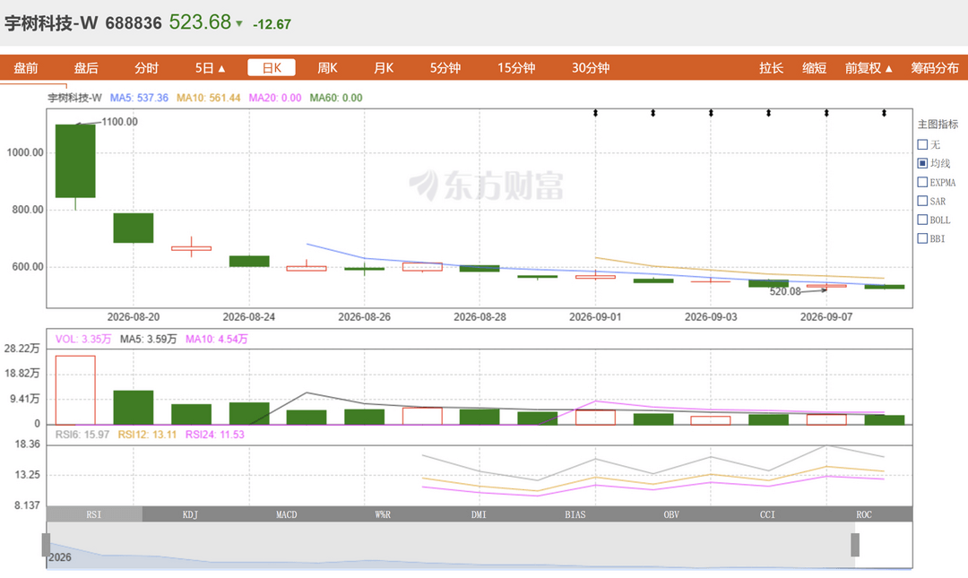The image size is (968, 578).
Task: Click the volume MA10: 4.54万 label
Action: 217,339
